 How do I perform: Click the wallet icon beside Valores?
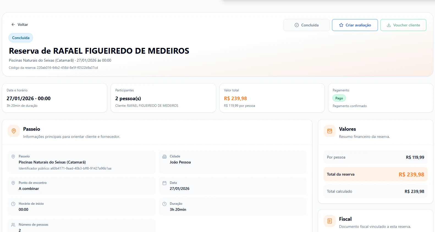point(329,131)
